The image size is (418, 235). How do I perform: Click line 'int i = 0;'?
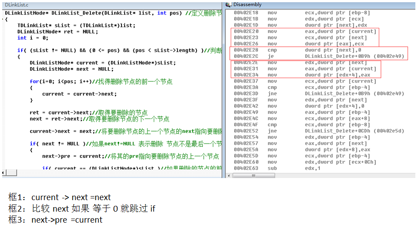(33, 38)
